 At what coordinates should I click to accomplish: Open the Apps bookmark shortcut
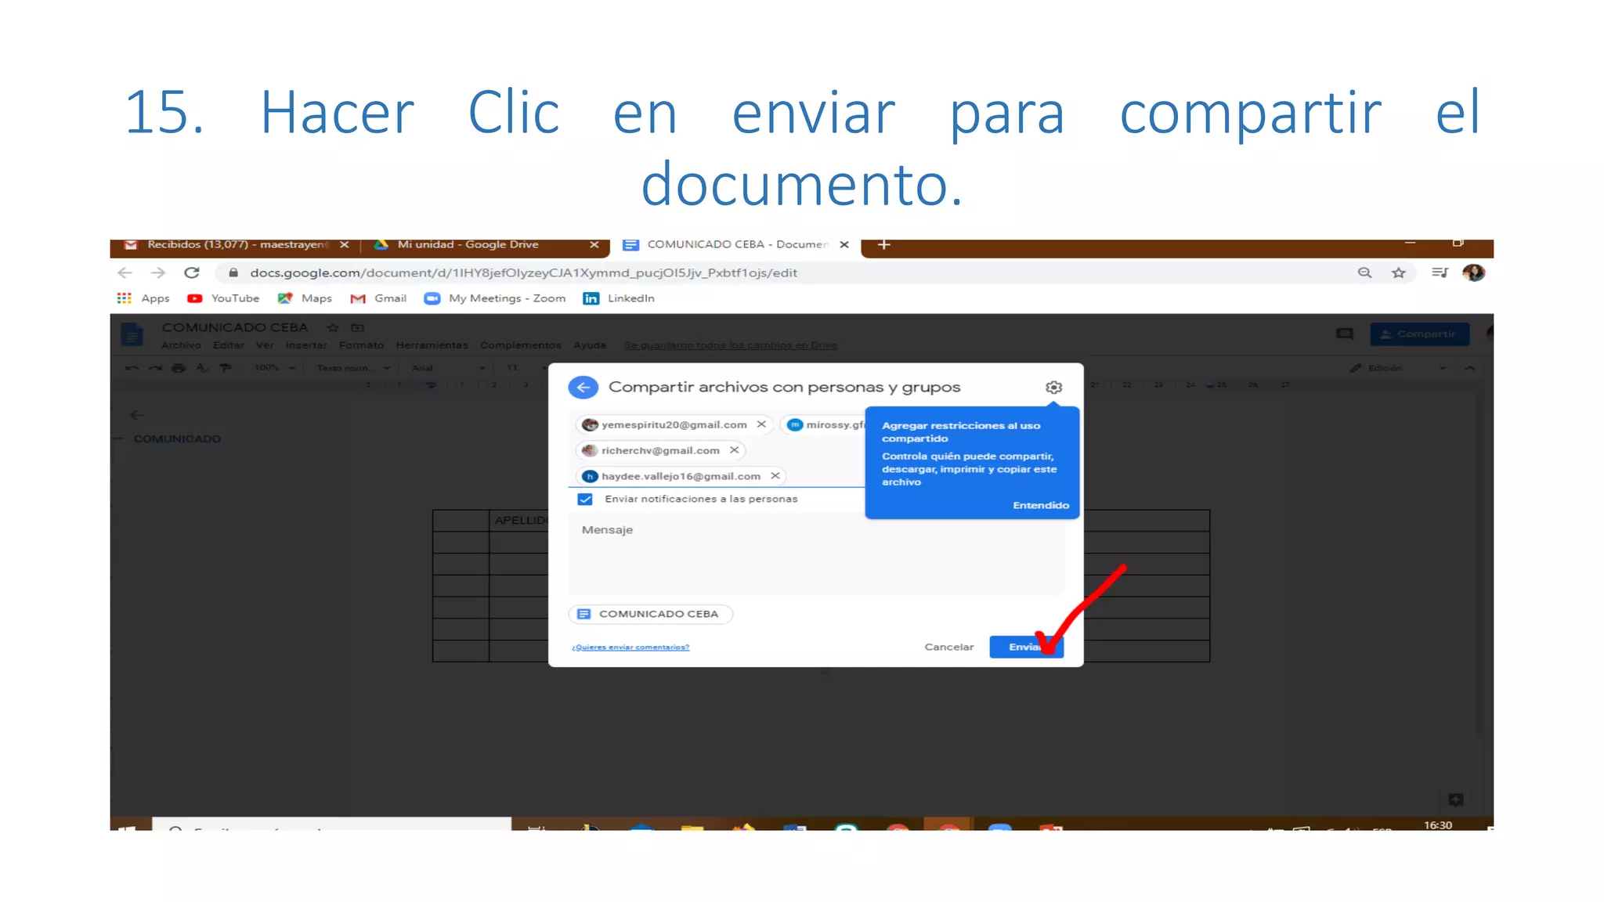(143, 298)
